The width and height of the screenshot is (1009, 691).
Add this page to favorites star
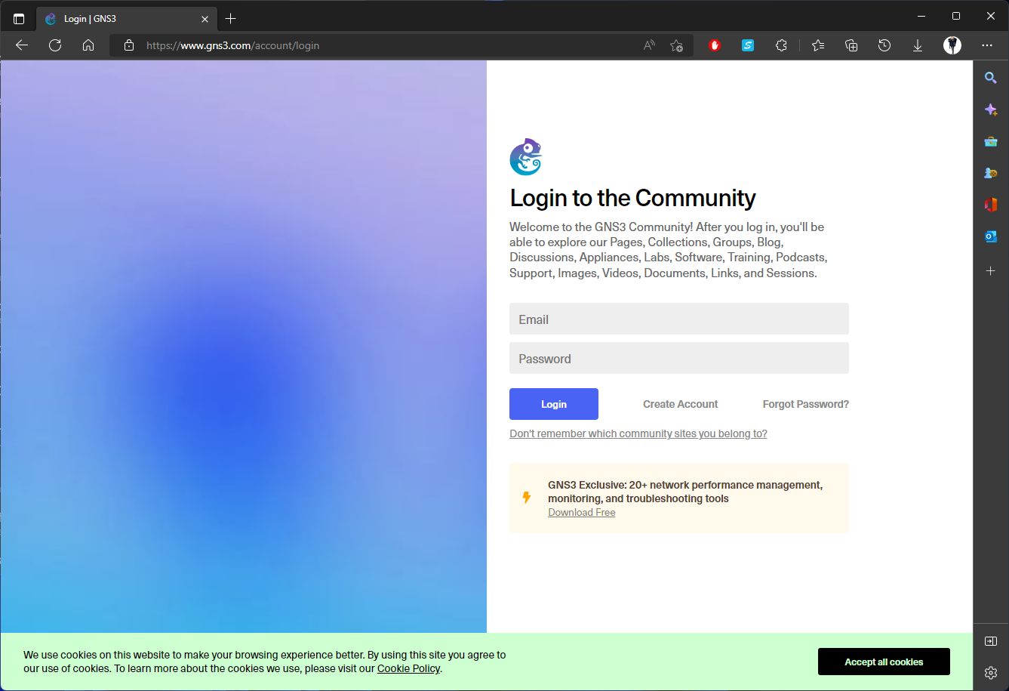pyautogui.click(x=676, y=45)
